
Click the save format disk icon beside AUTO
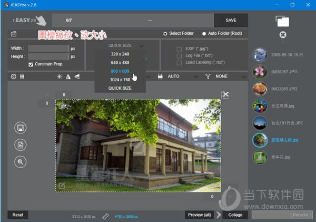tap(160, 76)
